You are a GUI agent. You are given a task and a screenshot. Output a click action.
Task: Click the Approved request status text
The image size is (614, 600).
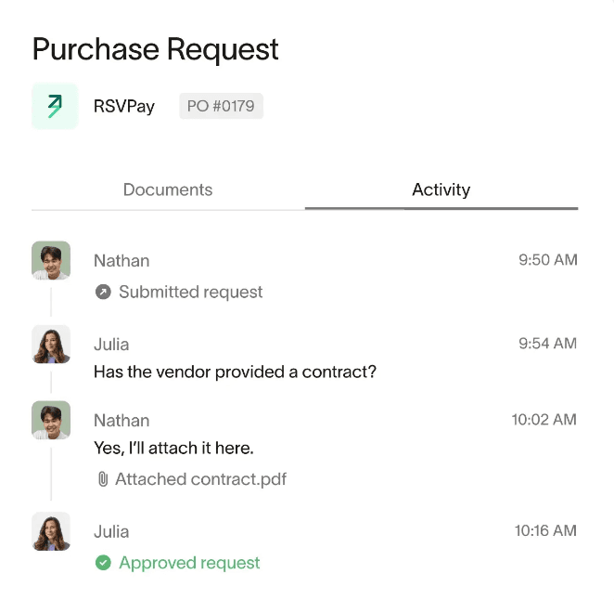tap(189, 563)
